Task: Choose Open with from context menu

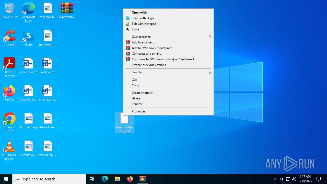Action: (x=168, y=13)
